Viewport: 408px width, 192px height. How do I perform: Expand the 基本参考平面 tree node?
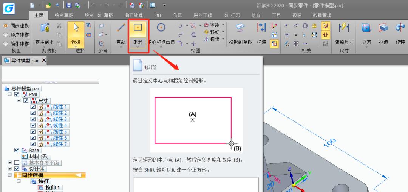(x=10, y=163)
